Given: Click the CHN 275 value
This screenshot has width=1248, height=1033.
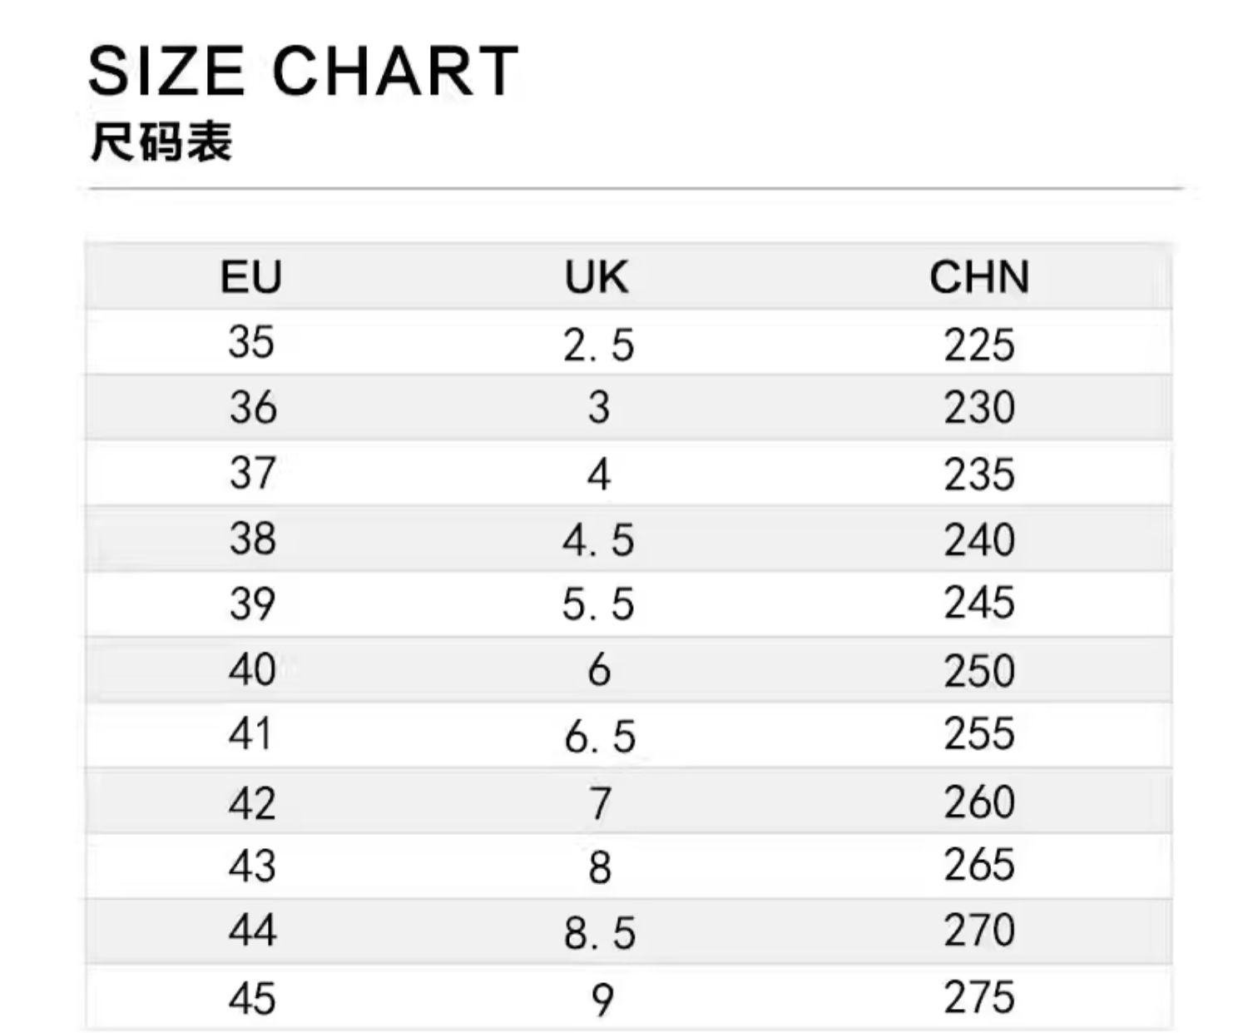Looking at the screenshot, I should point(979,997).
